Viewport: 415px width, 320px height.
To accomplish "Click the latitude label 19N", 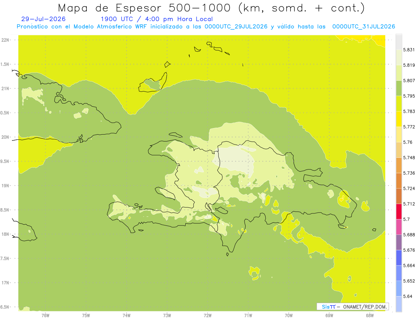I will [6, 185].
